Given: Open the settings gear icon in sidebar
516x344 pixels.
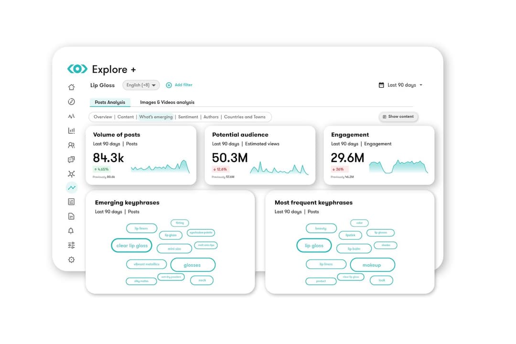Looking at the screenshot, I should click(71, 260).
